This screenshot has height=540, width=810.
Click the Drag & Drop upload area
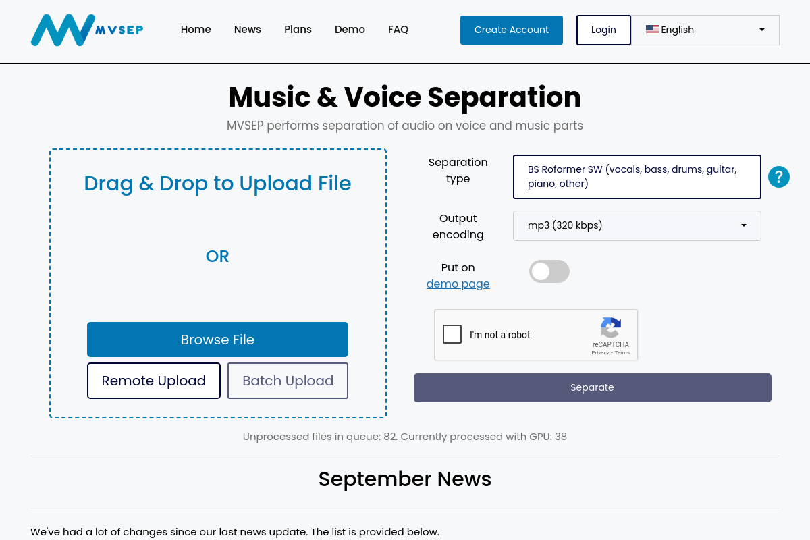(x=217, y=223)
